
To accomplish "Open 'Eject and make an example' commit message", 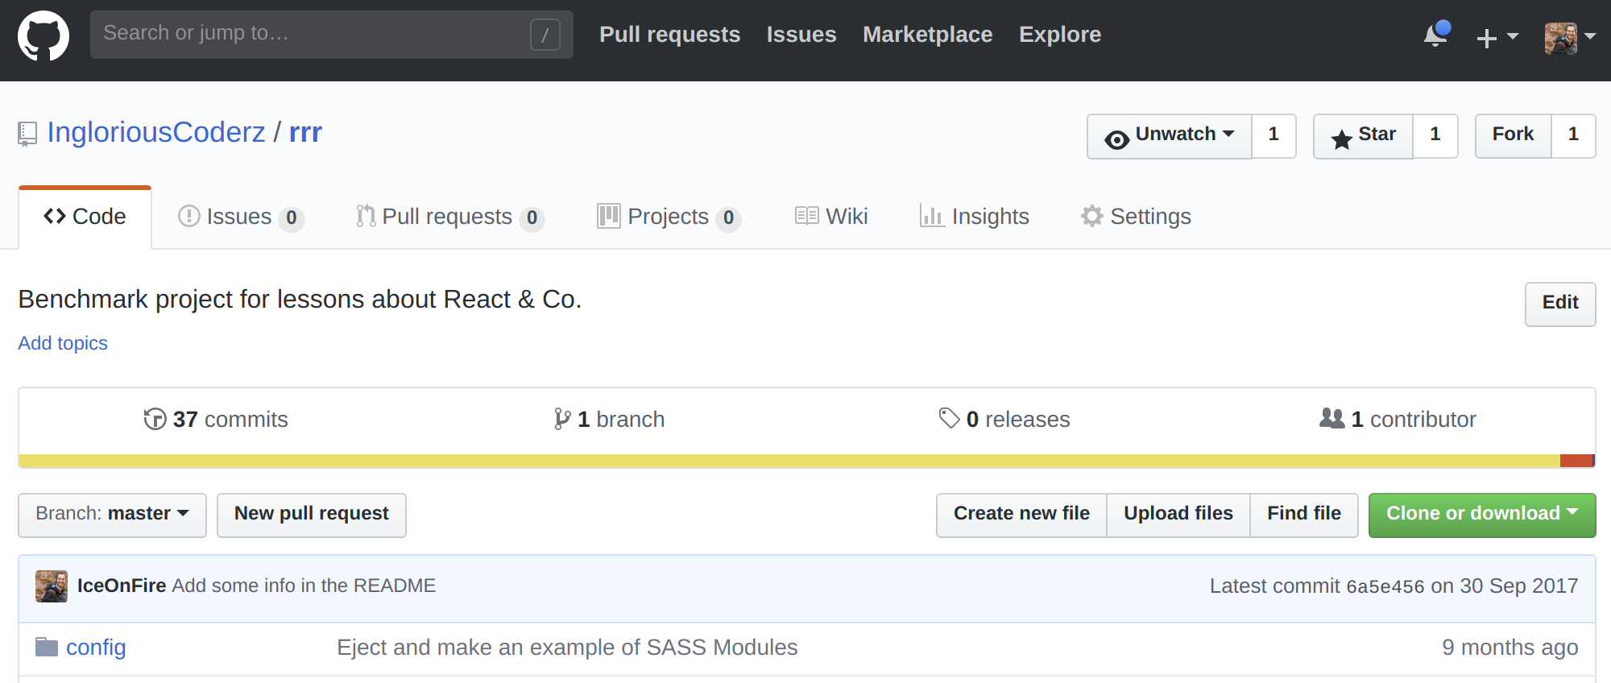I will [567, 648].
